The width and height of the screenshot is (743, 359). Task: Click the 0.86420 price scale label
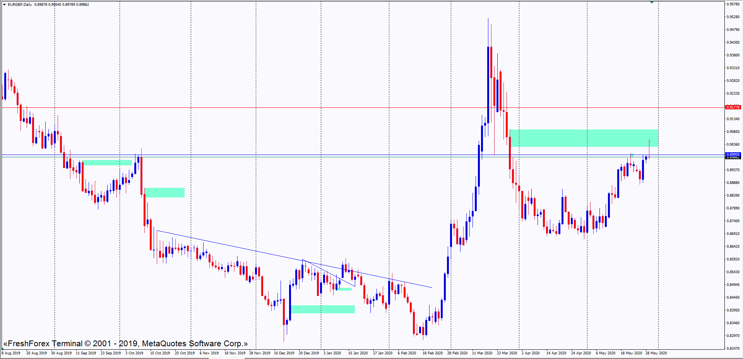pos(733,246)
